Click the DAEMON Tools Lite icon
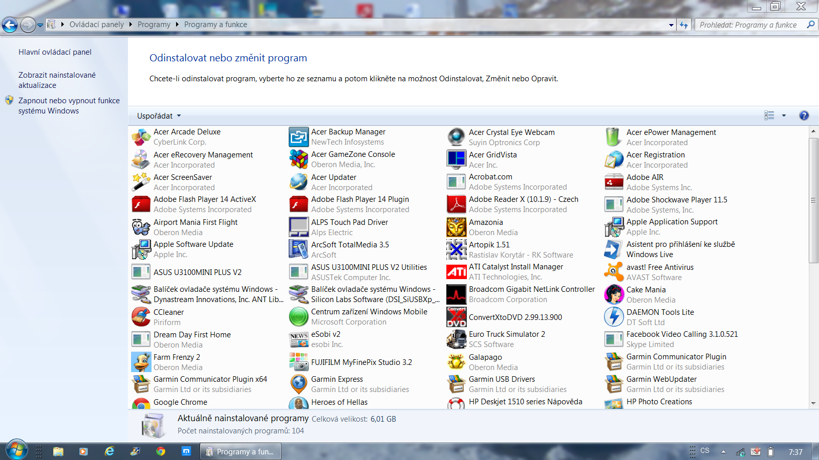Screen dimensions: 819x460 coord(614,317)
